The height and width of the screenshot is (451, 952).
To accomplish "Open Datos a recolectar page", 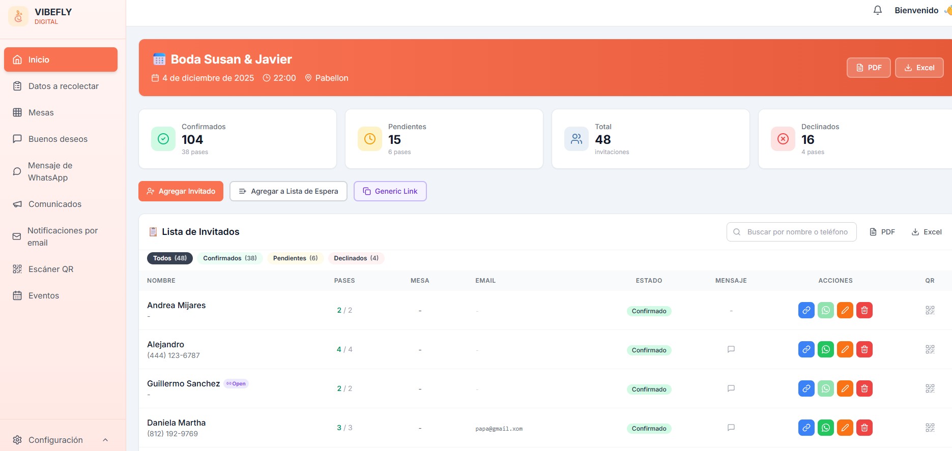I will pyautogui.click(x=61, y=86).
